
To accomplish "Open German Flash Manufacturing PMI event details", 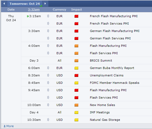I will click(115, 31).
